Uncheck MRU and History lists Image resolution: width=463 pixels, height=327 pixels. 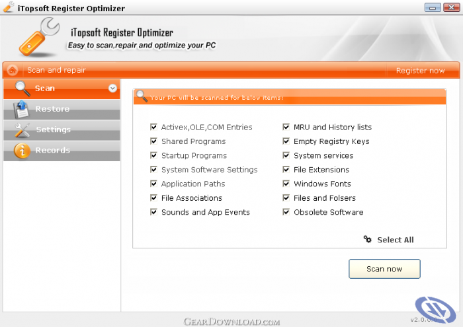click(286, 127)
